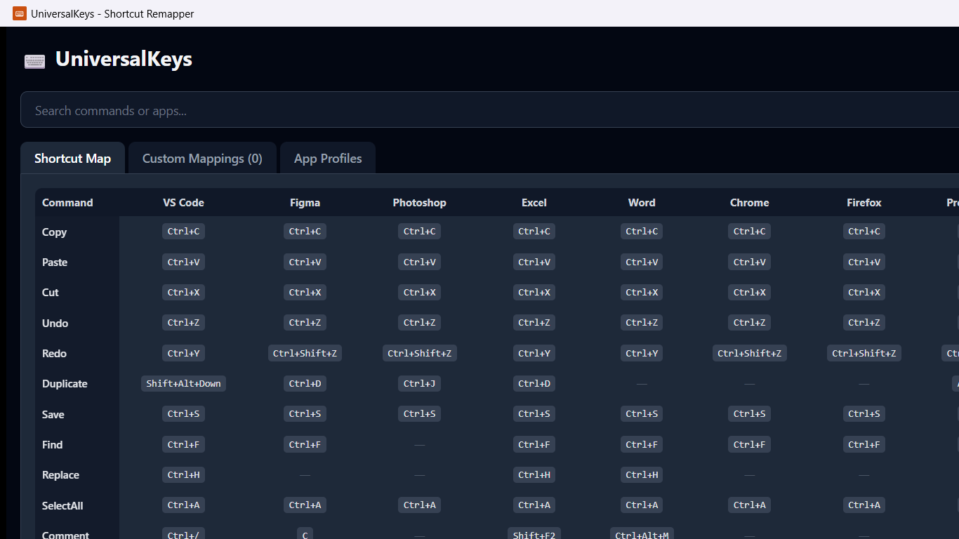Click the VS Code column header
Image resolution: width=959 pixels, height=539 pixels.
[x=183, y=203]
